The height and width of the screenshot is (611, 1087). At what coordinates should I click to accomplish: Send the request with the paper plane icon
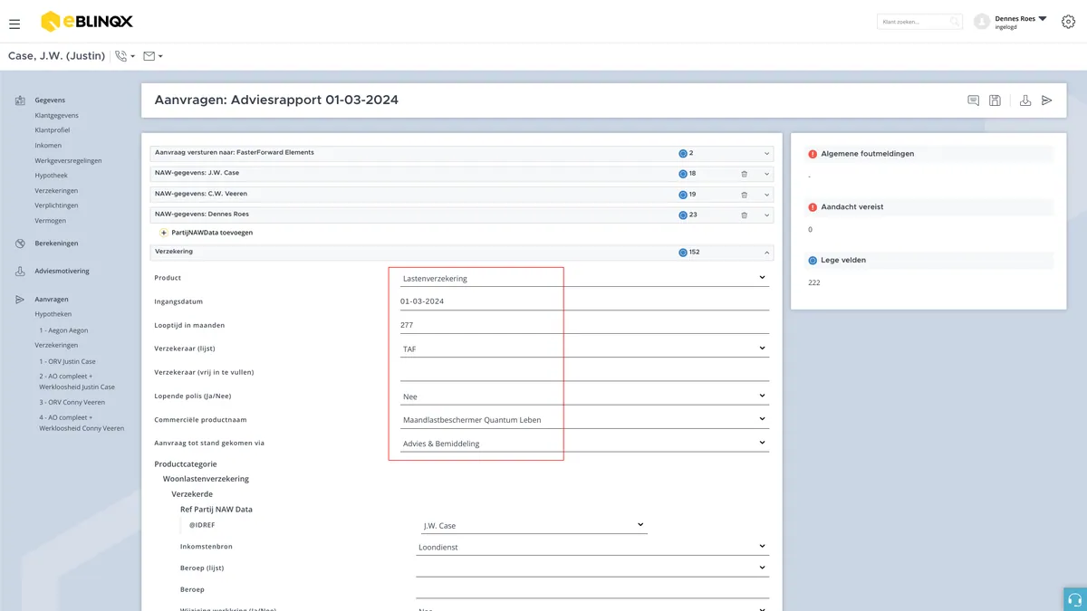1047,100
